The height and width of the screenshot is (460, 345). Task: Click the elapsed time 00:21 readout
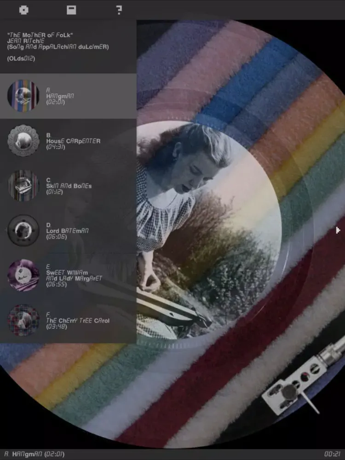tap(333, 454)
